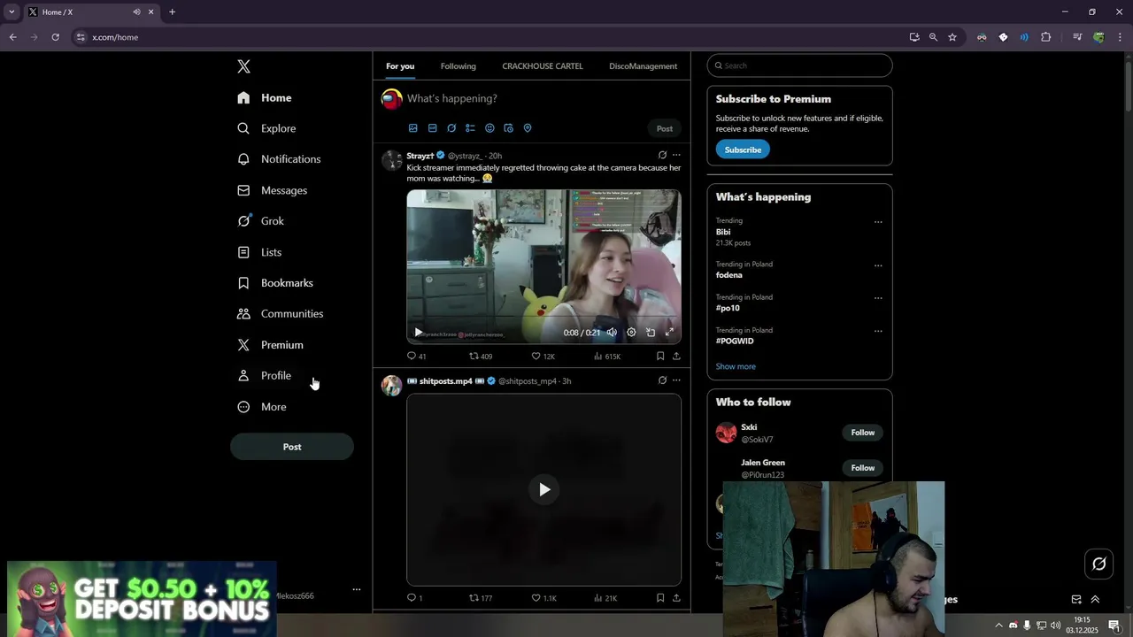Image resolution: width=1133 pixels, height=637 pixels.
Task: Open the shitposts.mp4 post's Grok explain icon
Action: pos(662,381)
